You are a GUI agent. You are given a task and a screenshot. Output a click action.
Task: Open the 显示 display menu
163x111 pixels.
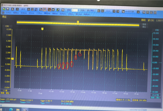pyautogui.click(x=31, y=13)
